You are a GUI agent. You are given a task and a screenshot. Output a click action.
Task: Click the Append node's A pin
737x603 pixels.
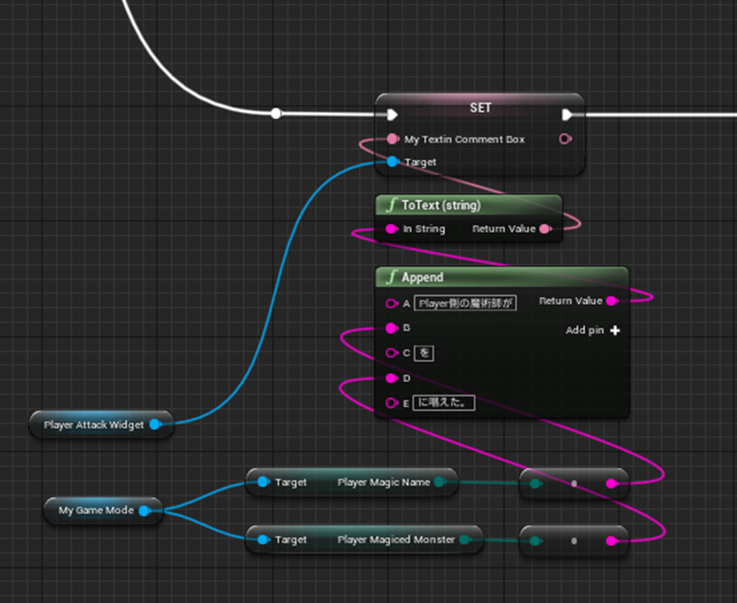[x=391, y=303]
